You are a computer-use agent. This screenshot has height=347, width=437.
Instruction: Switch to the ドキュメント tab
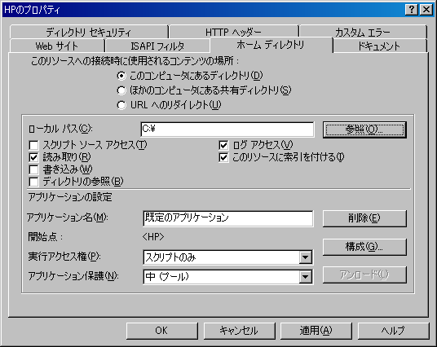379,46
